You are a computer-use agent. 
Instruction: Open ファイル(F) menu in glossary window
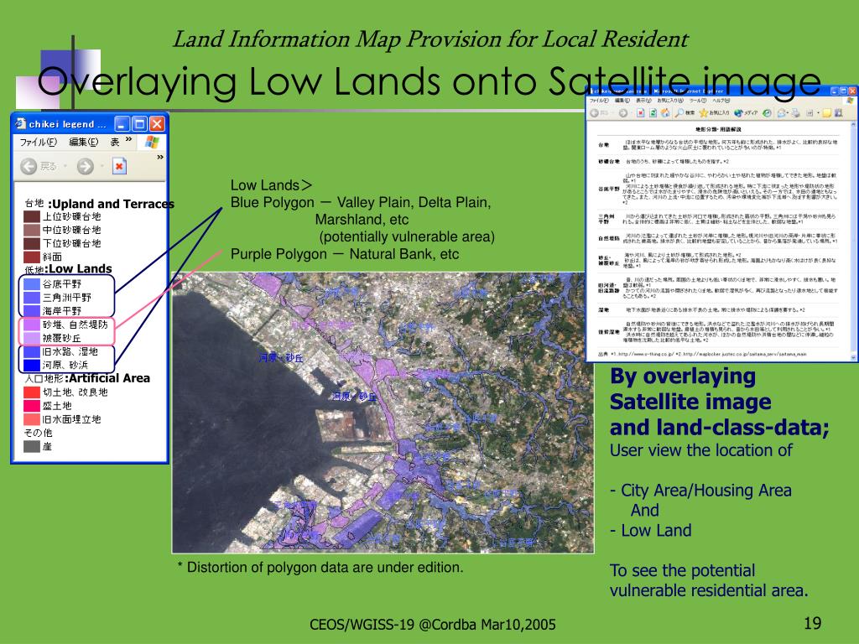tap(599, 101)
